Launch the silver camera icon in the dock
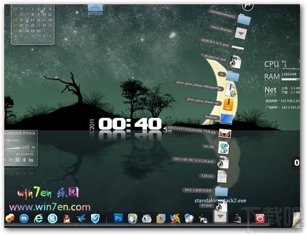Image resolution: width=307 pixels, height=235 pixels. coord(147,218)
